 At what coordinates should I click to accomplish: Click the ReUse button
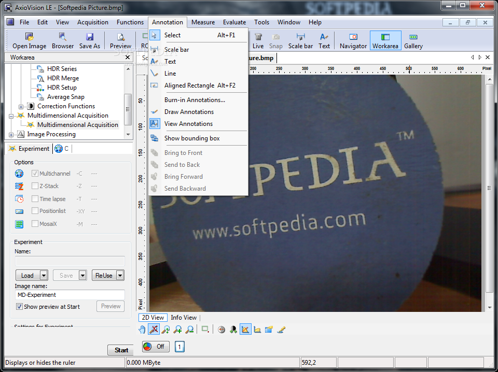coord(104,275)
